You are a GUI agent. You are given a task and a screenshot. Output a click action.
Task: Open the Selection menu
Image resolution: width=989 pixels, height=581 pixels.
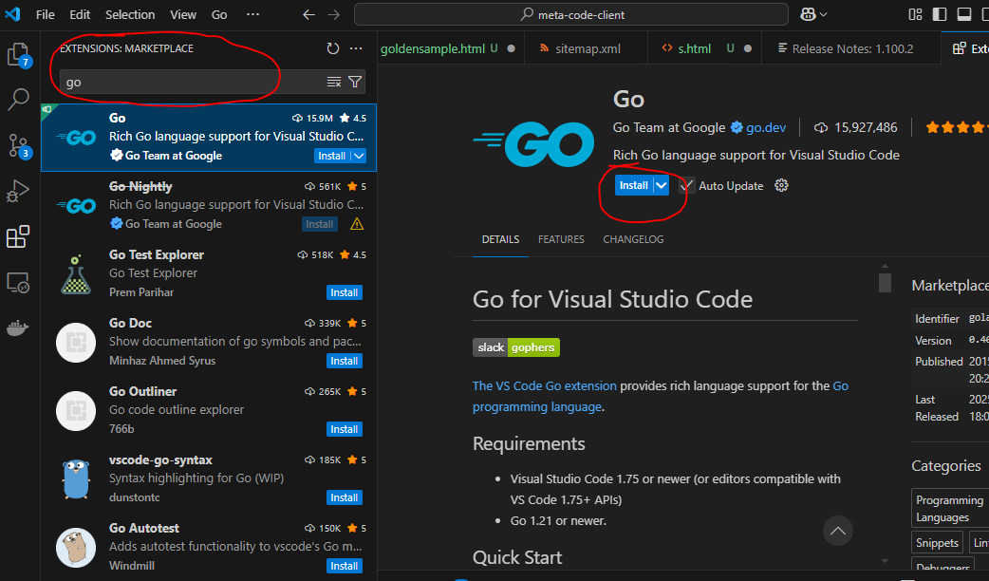[x=130, y=14]
